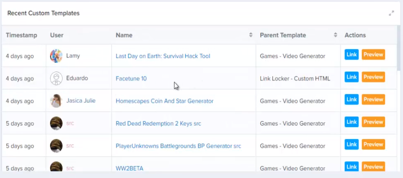Expand the Recent Custom Templates panel
403x178 pixels.
coord(391,13)
